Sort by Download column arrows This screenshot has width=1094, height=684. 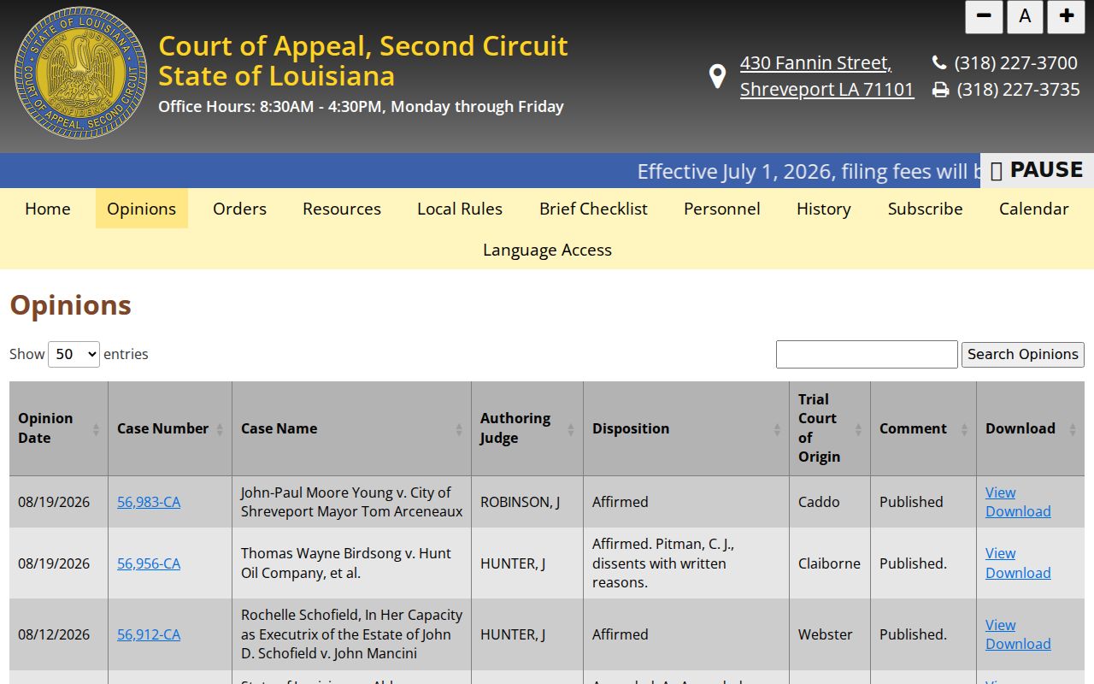pos(1073,429)
